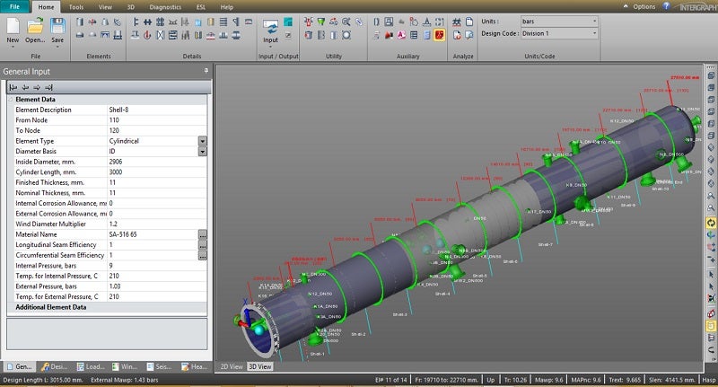The width and height of the screenshot is (718, 387).
Task: Expand the Element Type Cylindrical dropdown
Action: pos(203,141)
